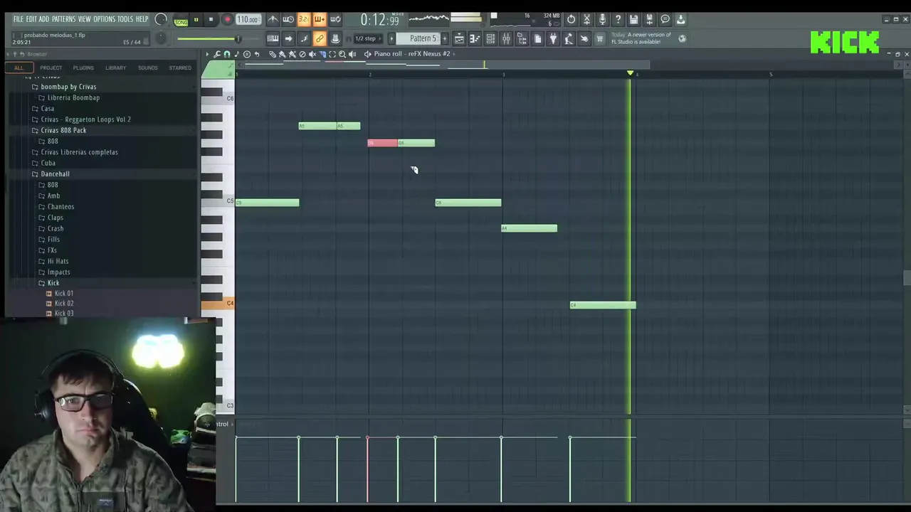
Task: Open the channel rack from shortcut toolbar
Action: [491, 38]
